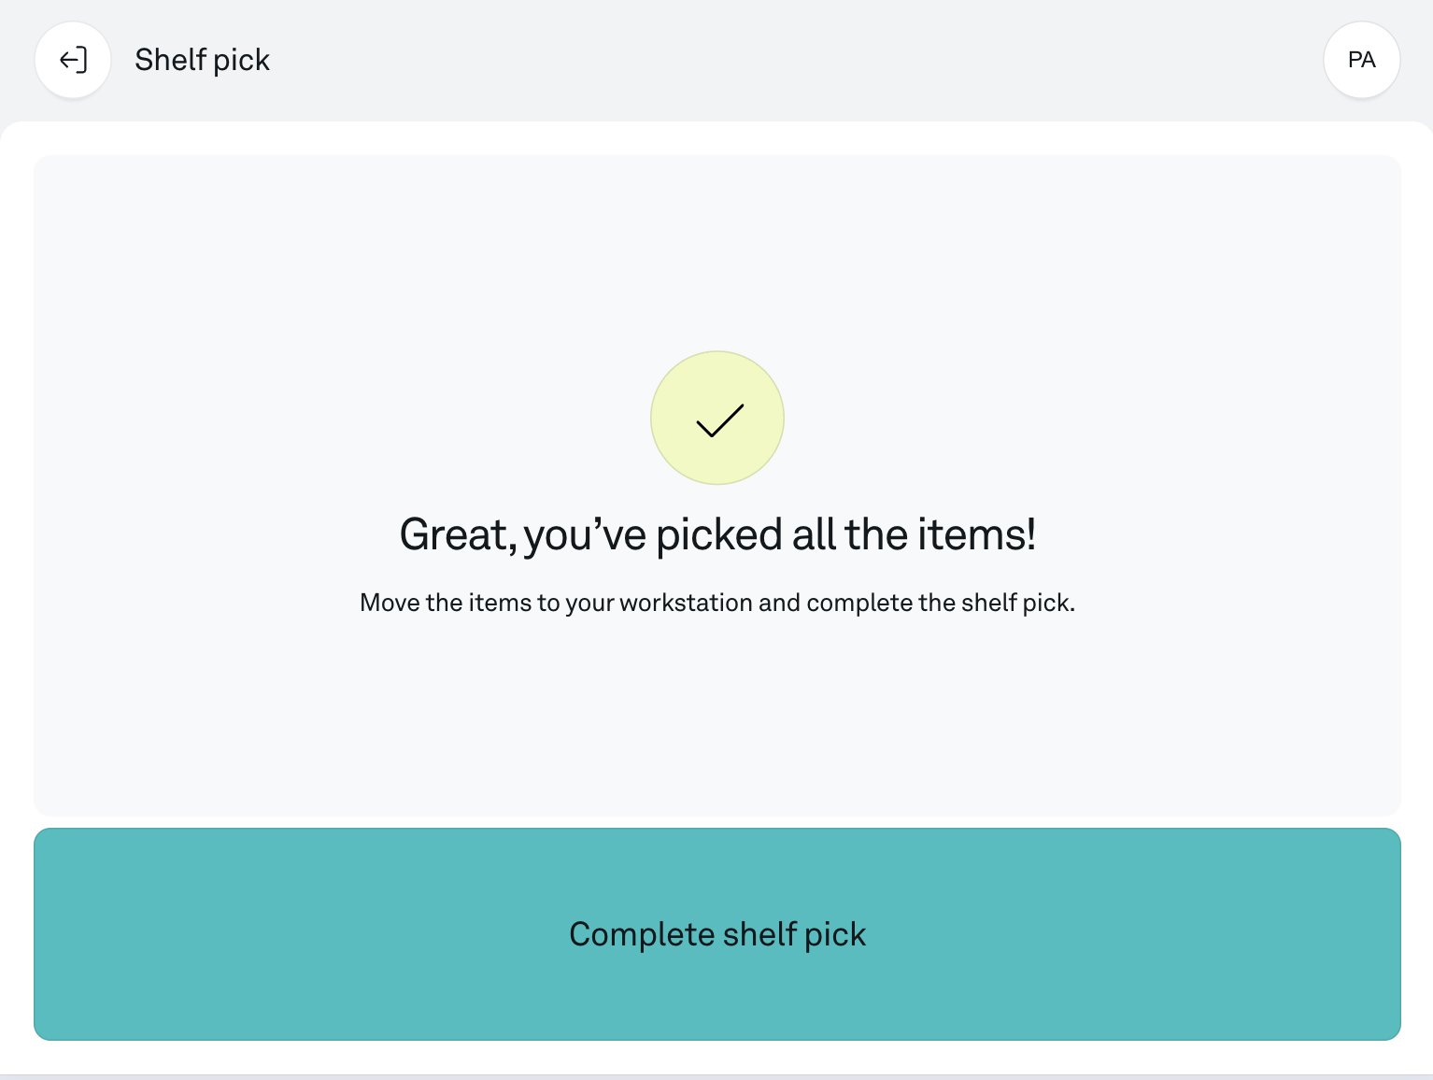The image size is (1433, 1080).
Task: Click the Shelf pick page title
Action: coord(202,60)
